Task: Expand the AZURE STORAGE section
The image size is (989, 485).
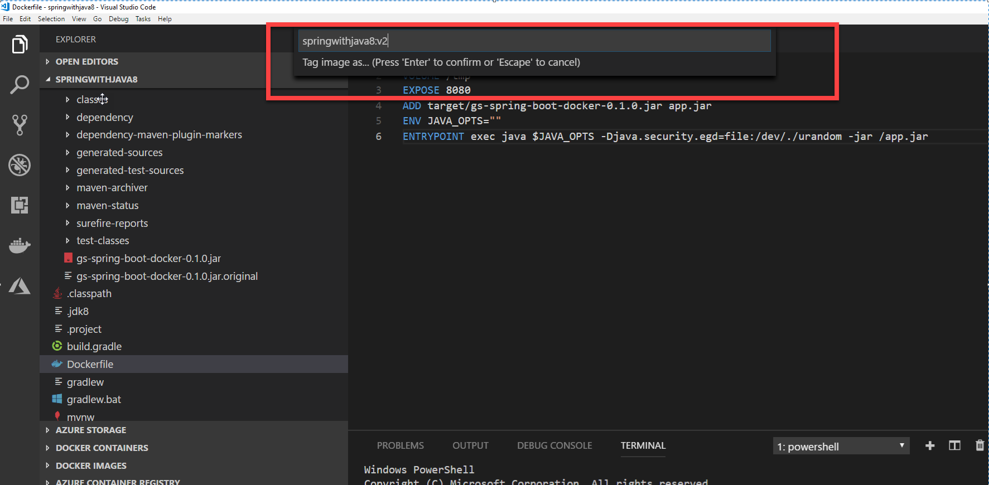Action: (x=47, y=430)
